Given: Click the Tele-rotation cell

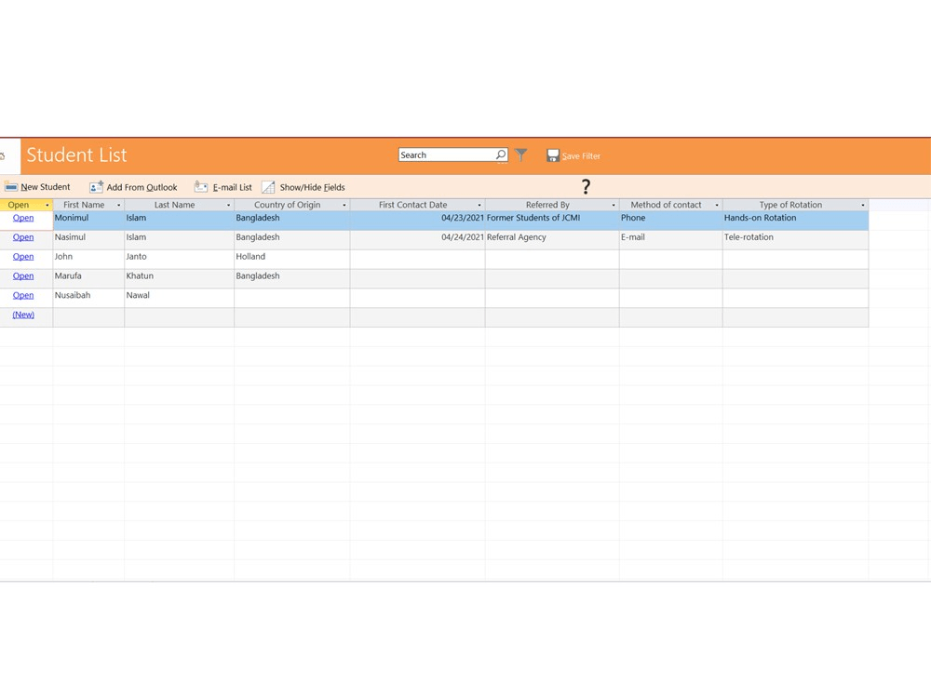Looking at the screenshot, I should [x=796, y=240].
